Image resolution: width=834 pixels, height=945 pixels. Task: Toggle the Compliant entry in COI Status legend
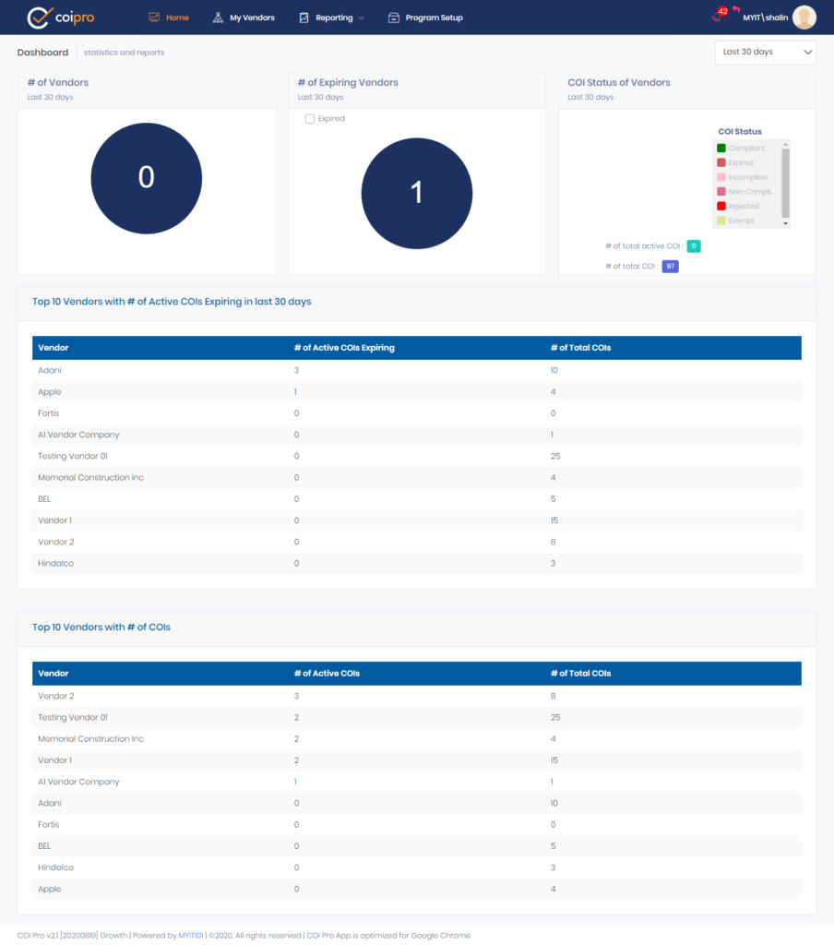pos(743,148)
